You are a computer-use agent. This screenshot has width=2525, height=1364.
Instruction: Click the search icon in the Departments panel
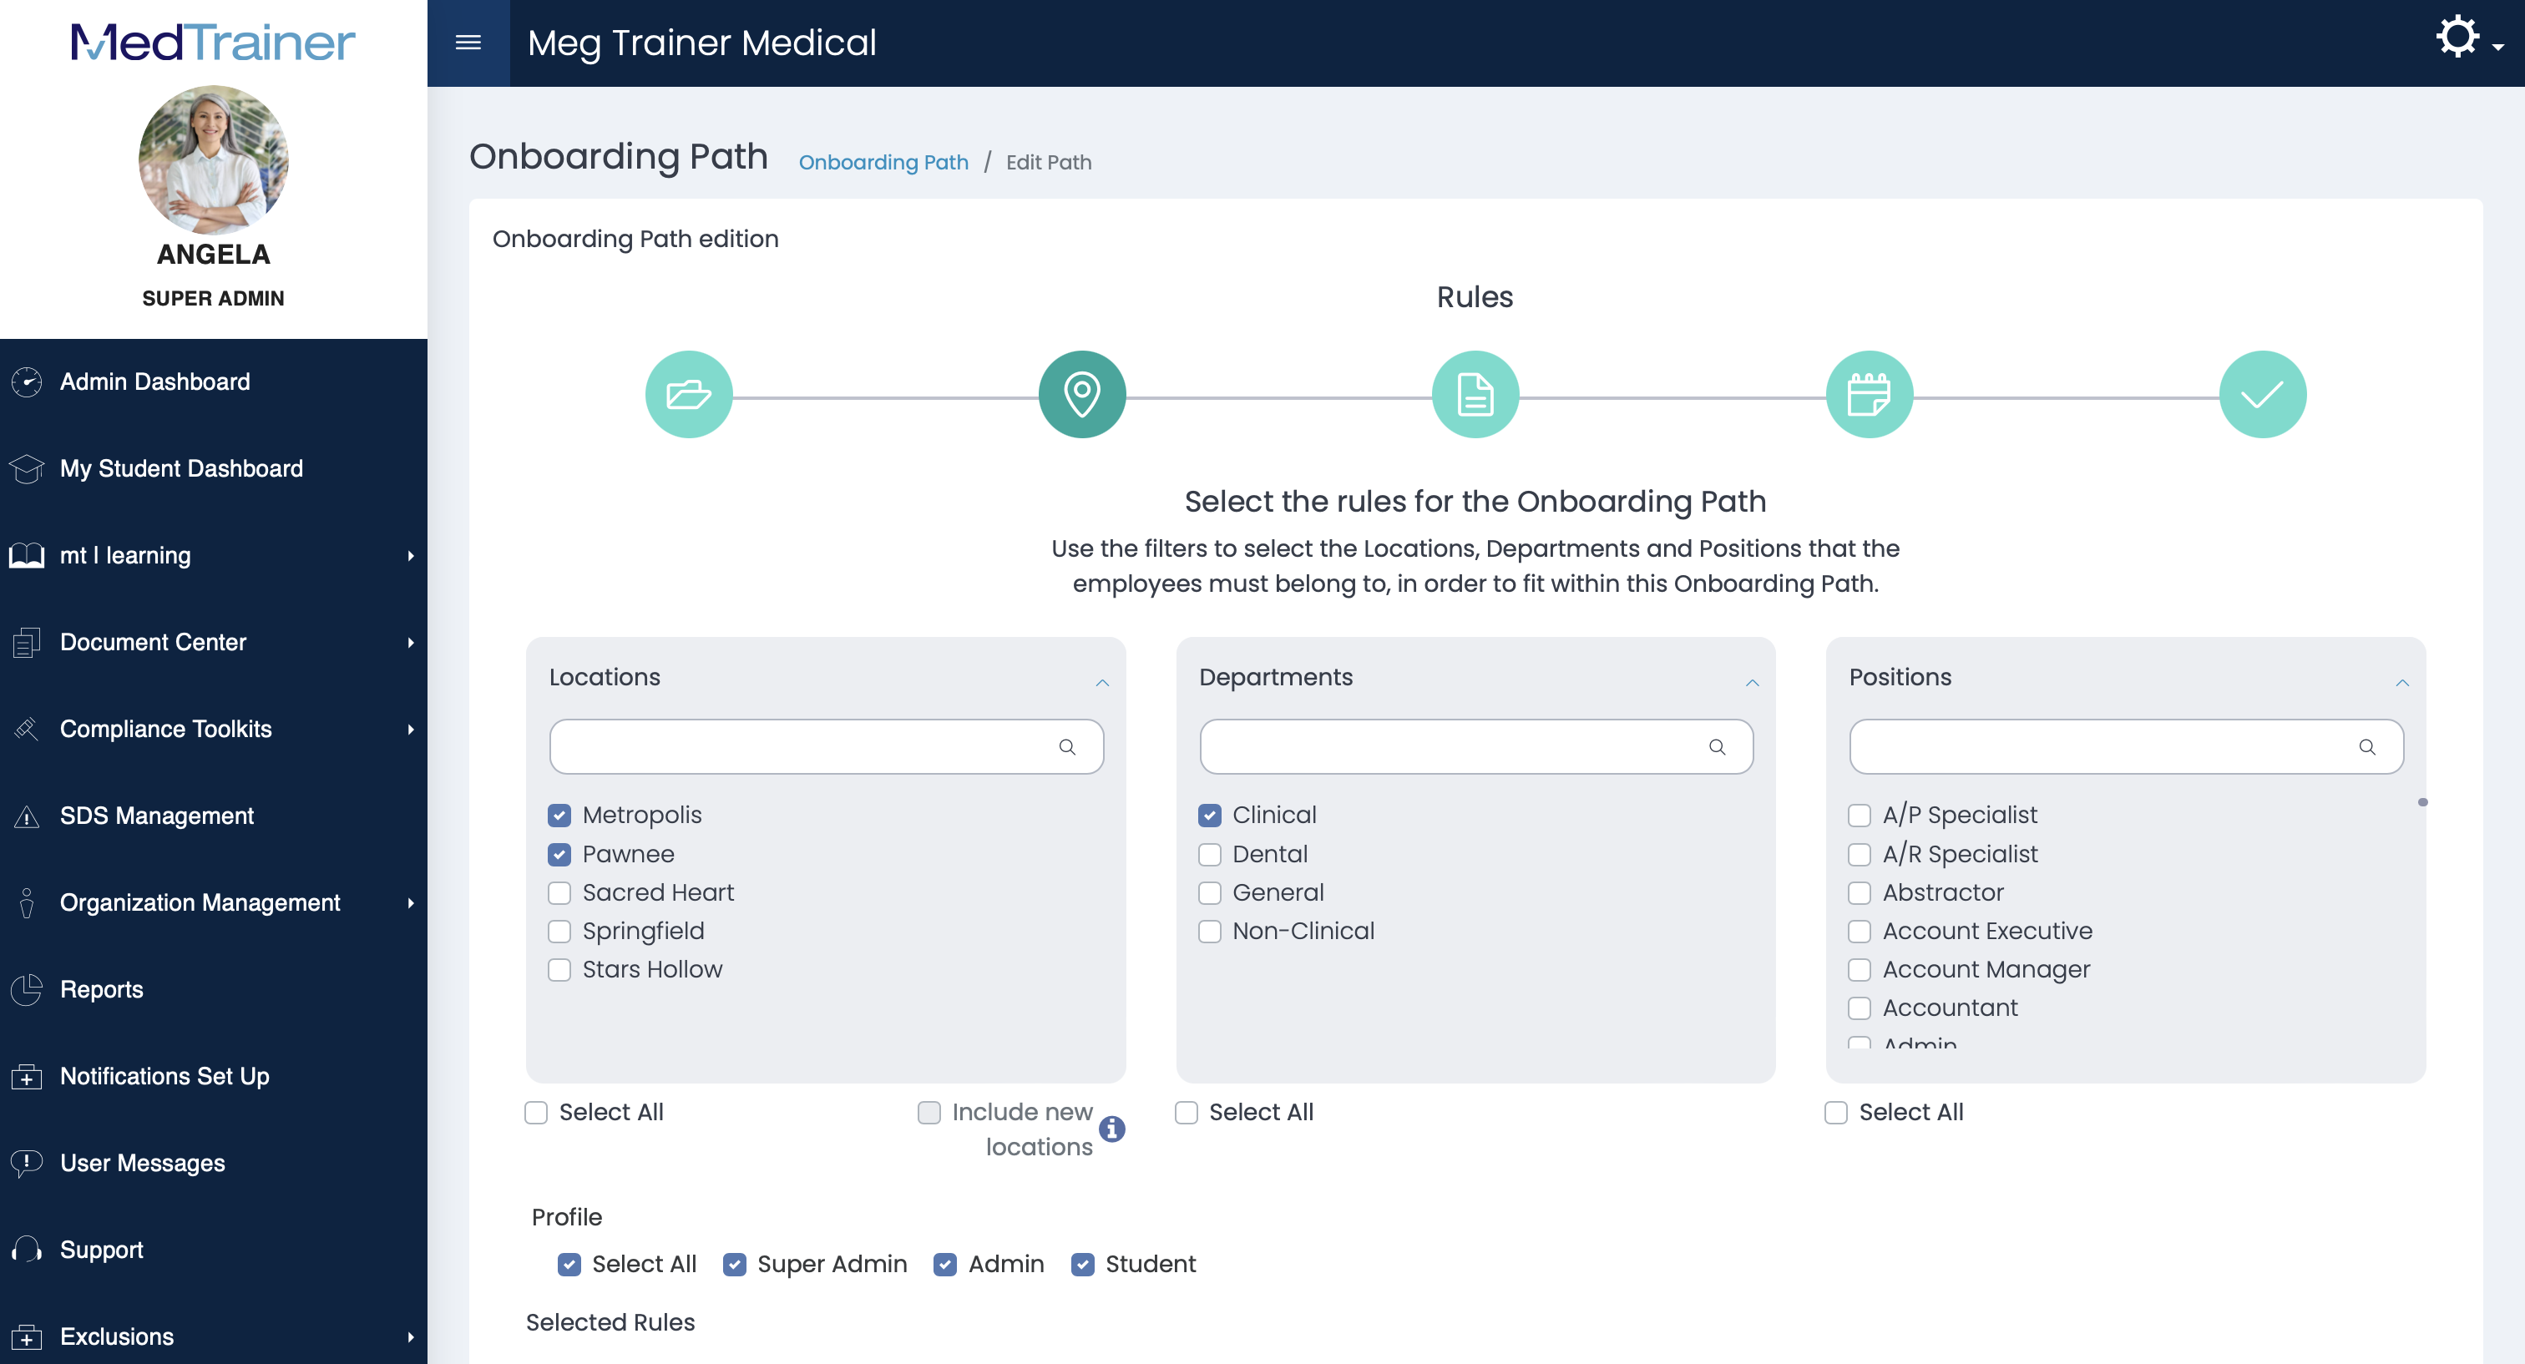1718,746
